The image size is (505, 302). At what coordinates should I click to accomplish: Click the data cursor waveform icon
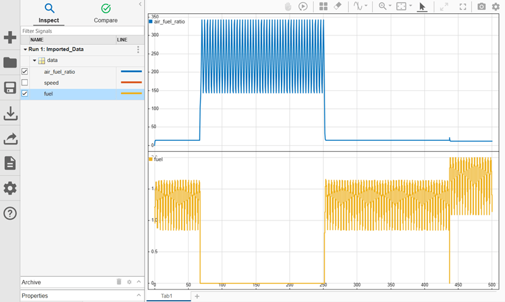pyautogui.click(x=358, y=6)
